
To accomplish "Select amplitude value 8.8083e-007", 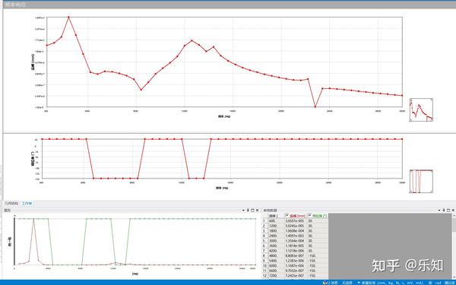I will pos(296,255).
